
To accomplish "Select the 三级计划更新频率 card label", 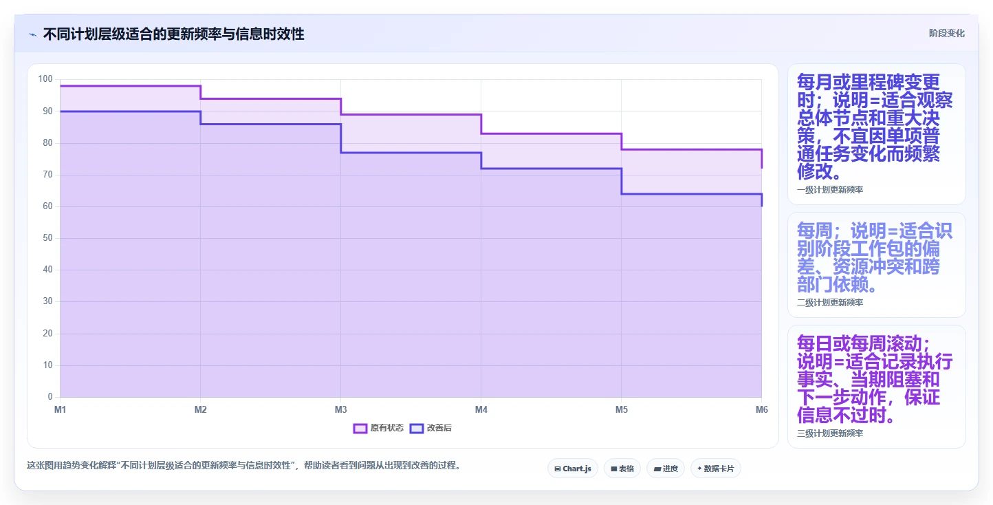I will 830,433.
